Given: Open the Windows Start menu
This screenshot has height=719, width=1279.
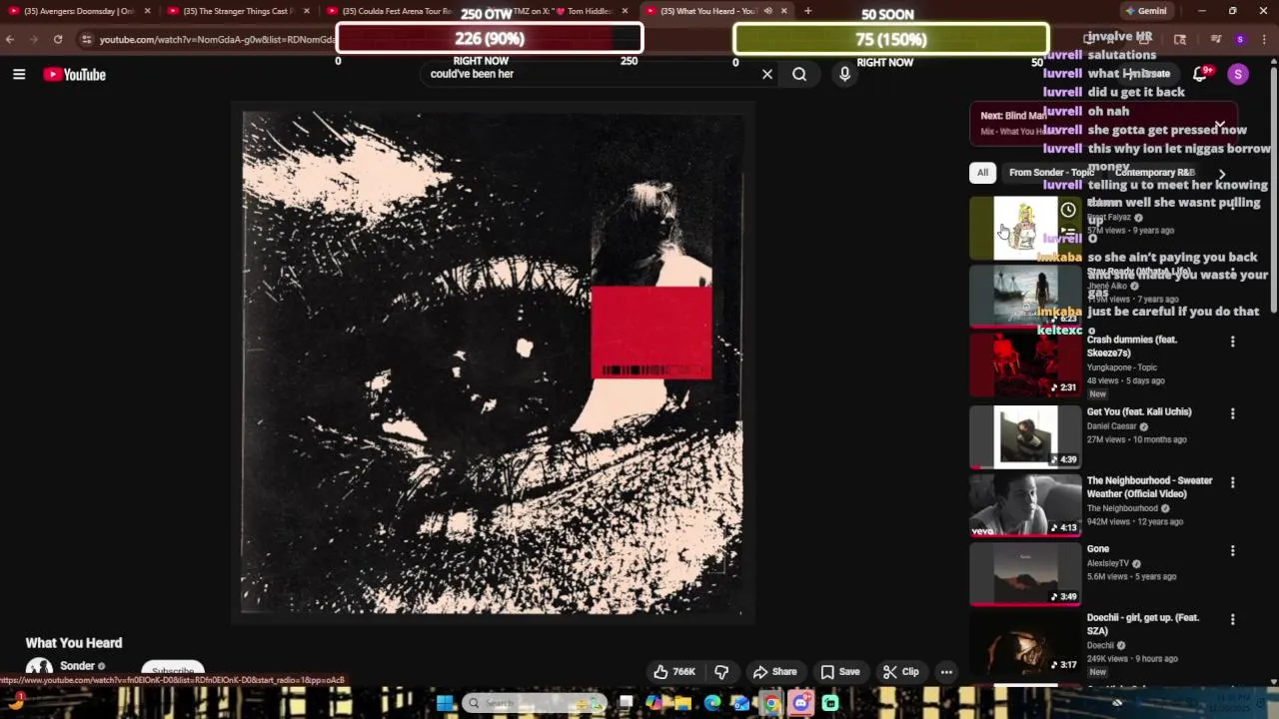Looking at the screenshot, I should 445,703.
